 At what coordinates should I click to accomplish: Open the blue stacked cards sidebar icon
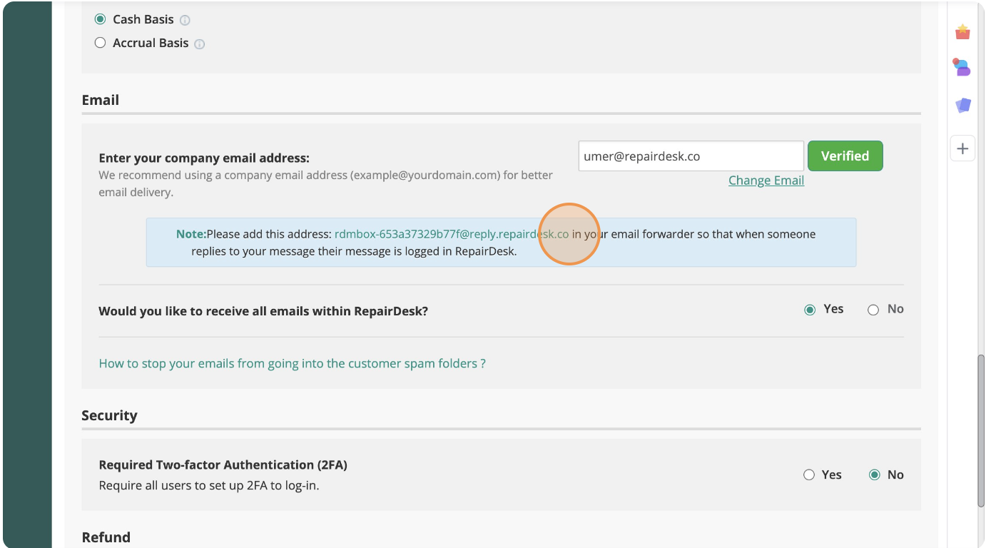coord(962,106)
